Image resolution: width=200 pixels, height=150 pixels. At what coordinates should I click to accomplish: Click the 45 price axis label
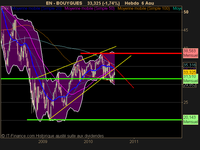coord(185,30)
